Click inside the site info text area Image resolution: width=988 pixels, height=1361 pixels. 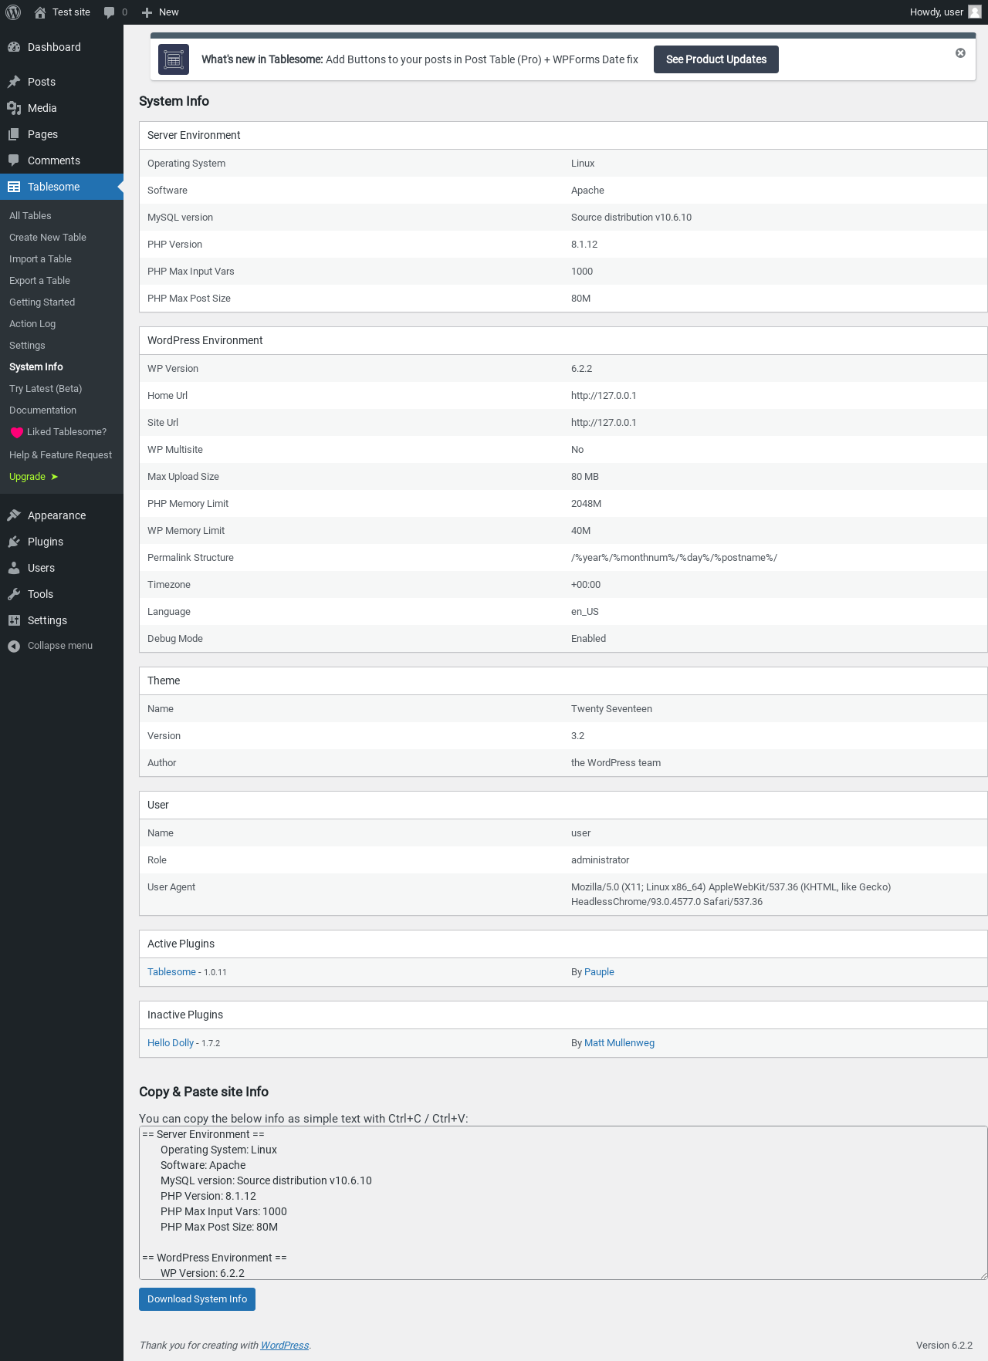[x=563, y=1202]
